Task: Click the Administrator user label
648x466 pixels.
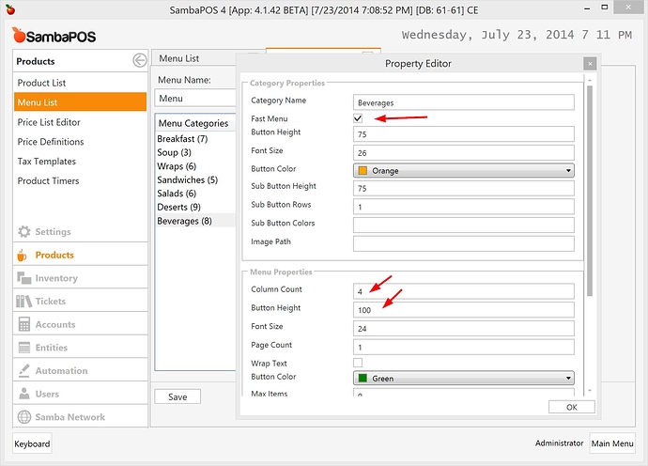Action: (x=559, y=443)
